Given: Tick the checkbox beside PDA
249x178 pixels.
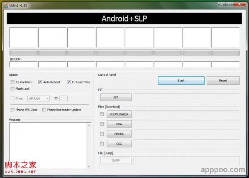Looking at the screenshot, I should [x=102, y=124].
